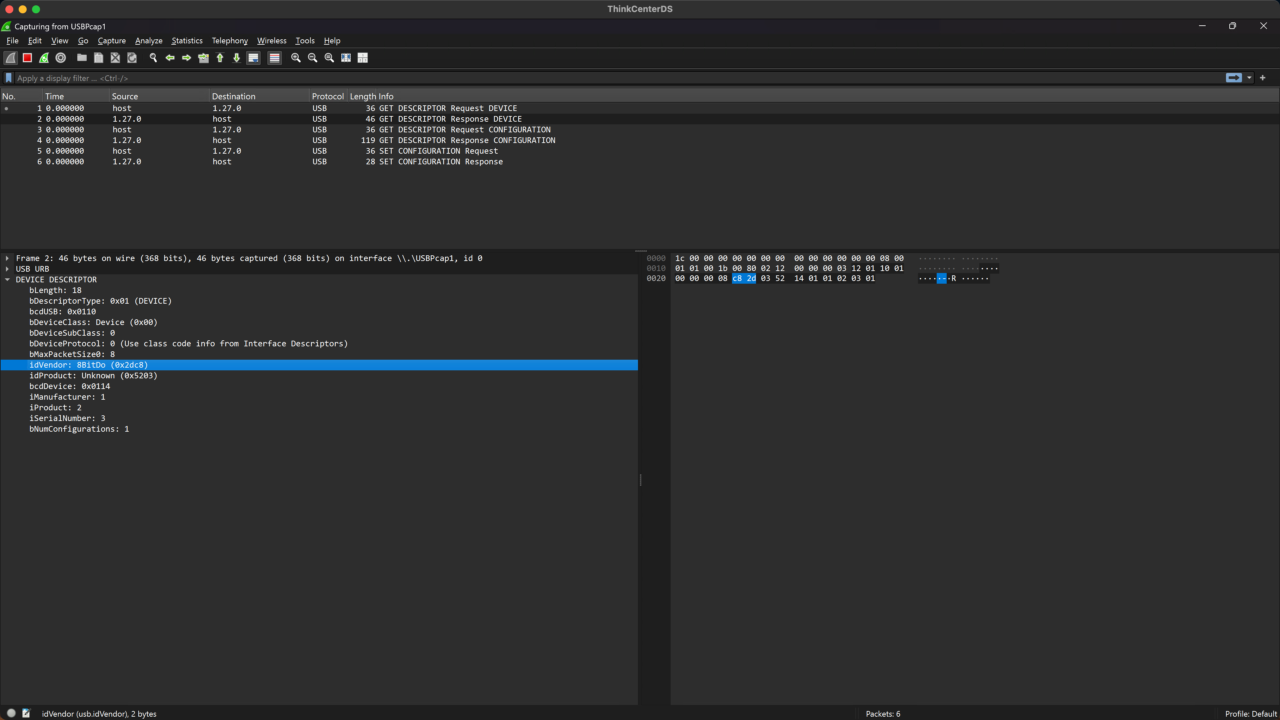Open the Edit menu
The image size is (1280, 720).
click(35, 41)
